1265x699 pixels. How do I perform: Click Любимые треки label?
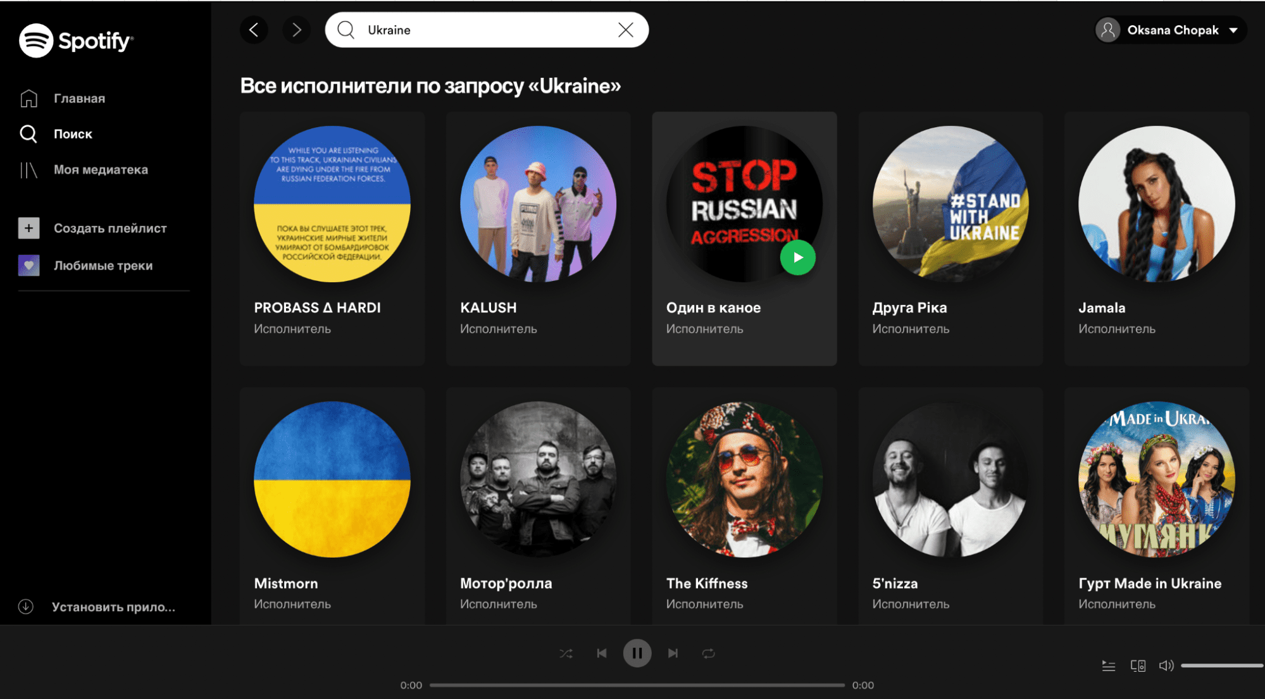coord(103,266)
